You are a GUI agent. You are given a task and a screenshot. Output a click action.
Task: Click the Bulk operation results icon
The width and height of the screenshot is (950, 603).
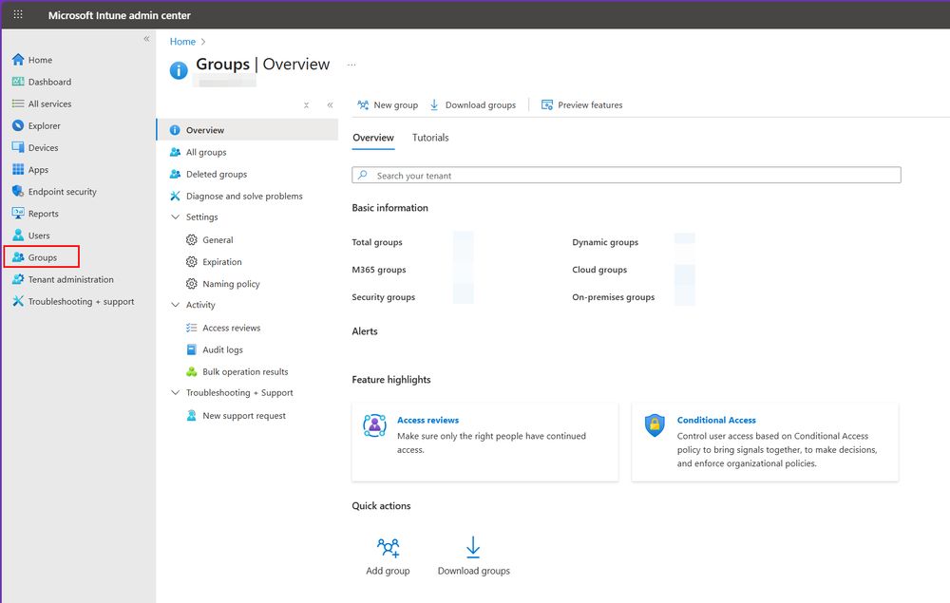tap(192, 371)
